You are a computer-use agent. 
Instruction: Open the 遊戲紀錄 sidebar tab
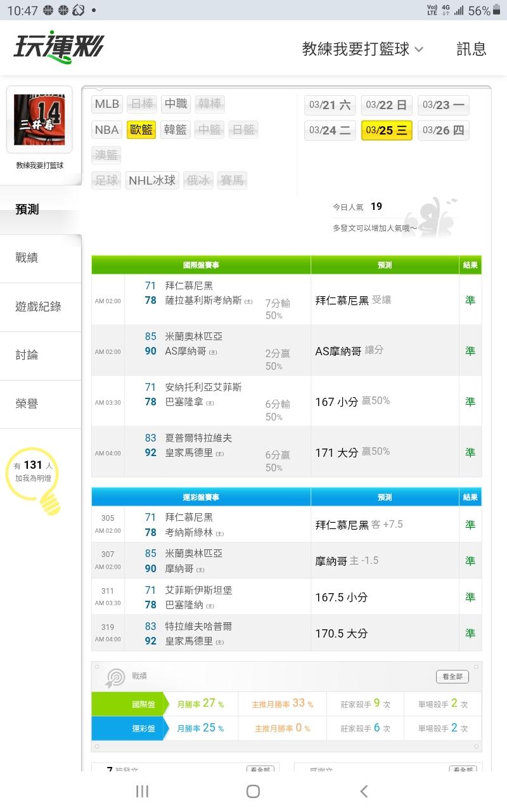(x=38, y=306)
